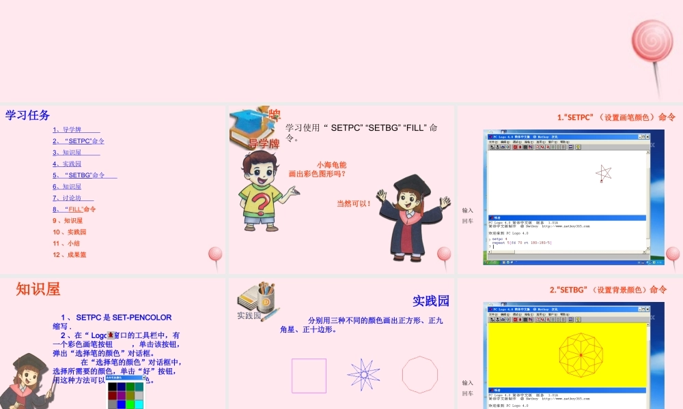Click the polygon on the yellow Logo canvas
The image size is (683, 409).
click(x=581, y=354)
